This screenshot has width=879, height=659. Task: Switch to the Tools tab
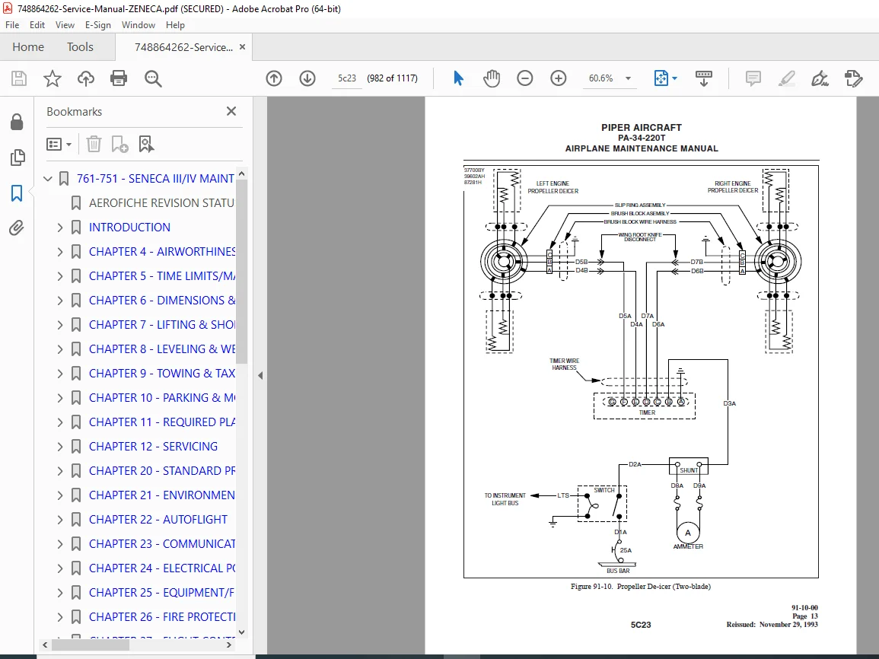pyautogui.click(x=80, y=47)
